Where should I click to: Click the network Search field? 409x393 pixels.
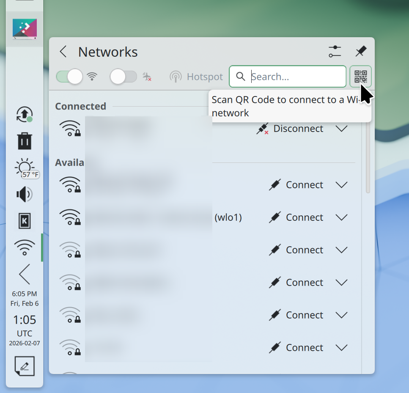292,77
